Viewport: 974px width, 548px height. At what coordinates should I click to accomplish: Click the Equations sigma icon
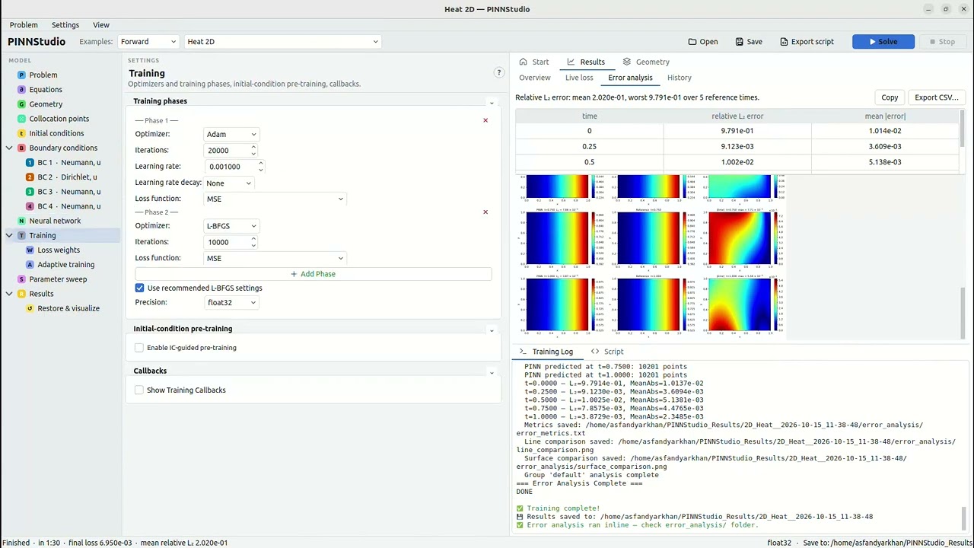point(21,89)
